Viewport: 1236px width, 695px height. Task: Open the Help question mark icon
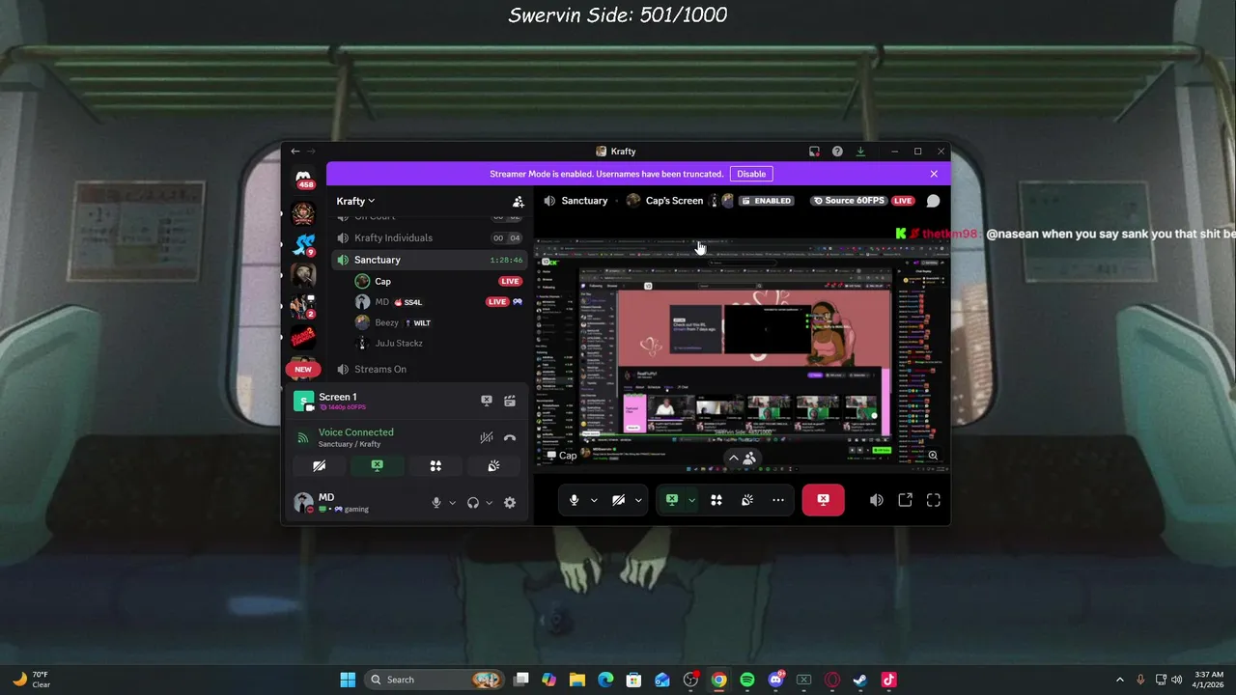pos(837,152)
